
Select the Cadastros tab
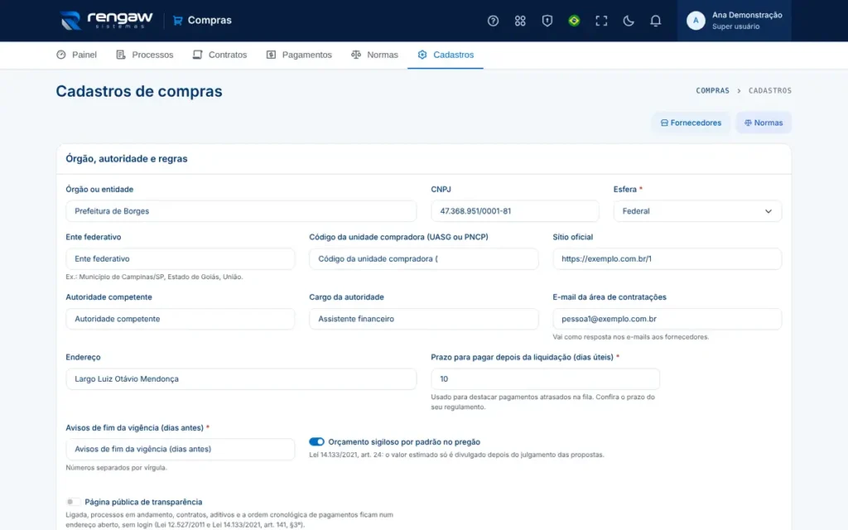pyautogui.click(x=446, y=55)
